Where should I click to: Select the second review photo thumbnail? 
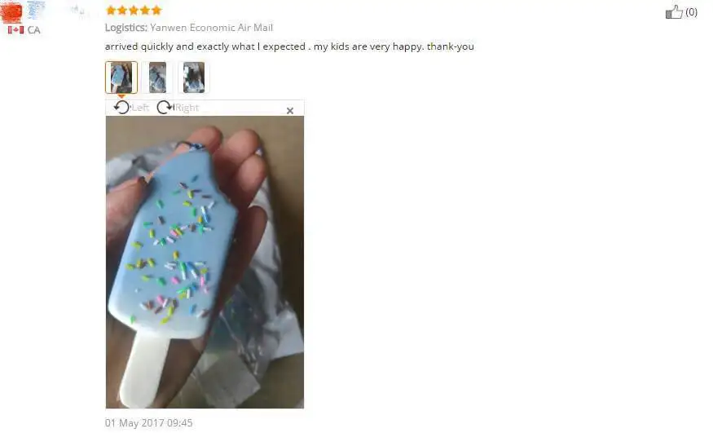click(x=158, y=77)
